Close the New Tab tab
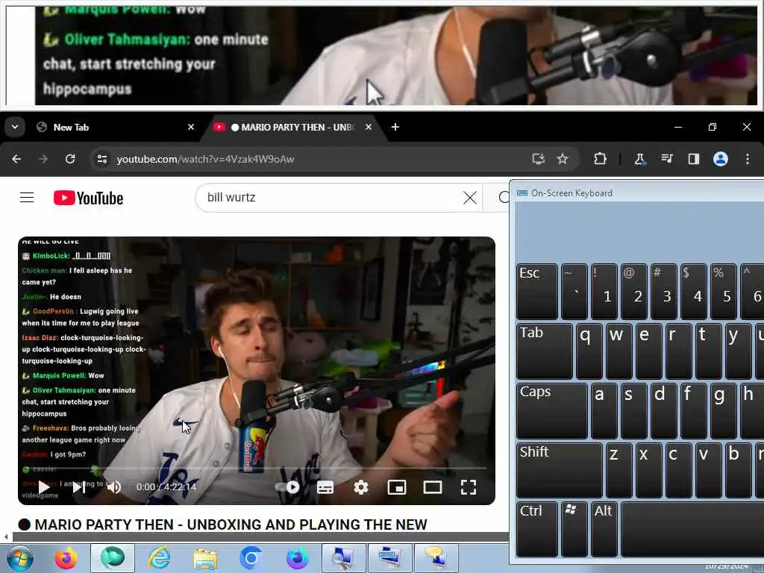Viewport: 764px width, 573px height. 191,127
